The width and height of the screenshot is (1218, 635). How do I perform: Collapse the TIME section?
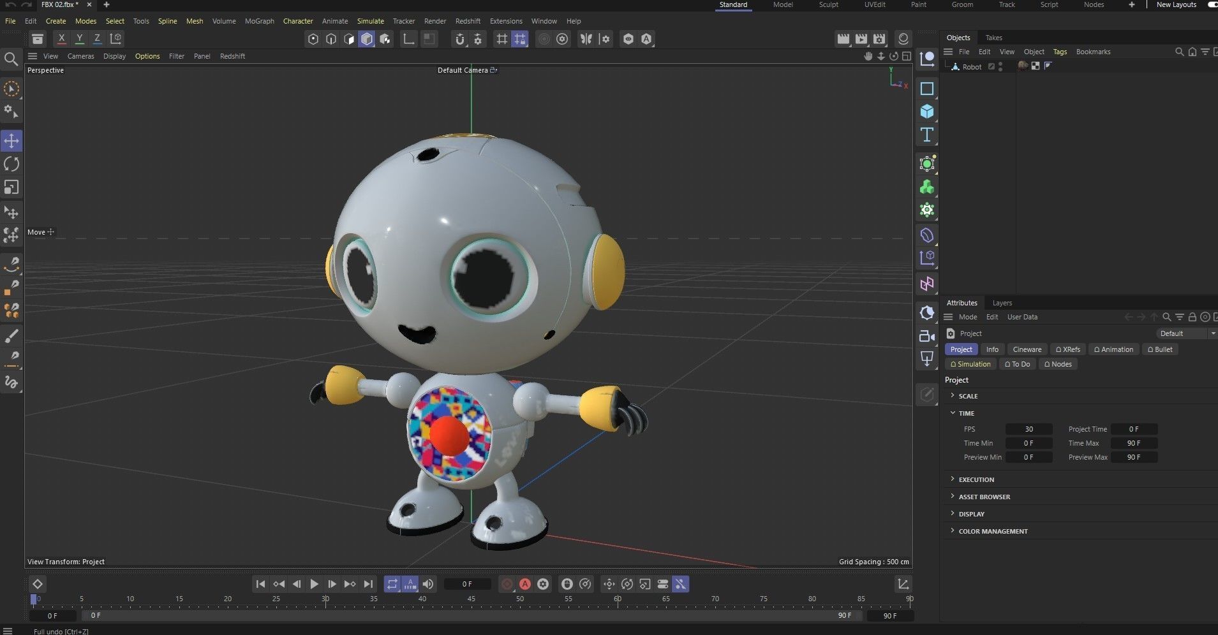click(953, 413)
